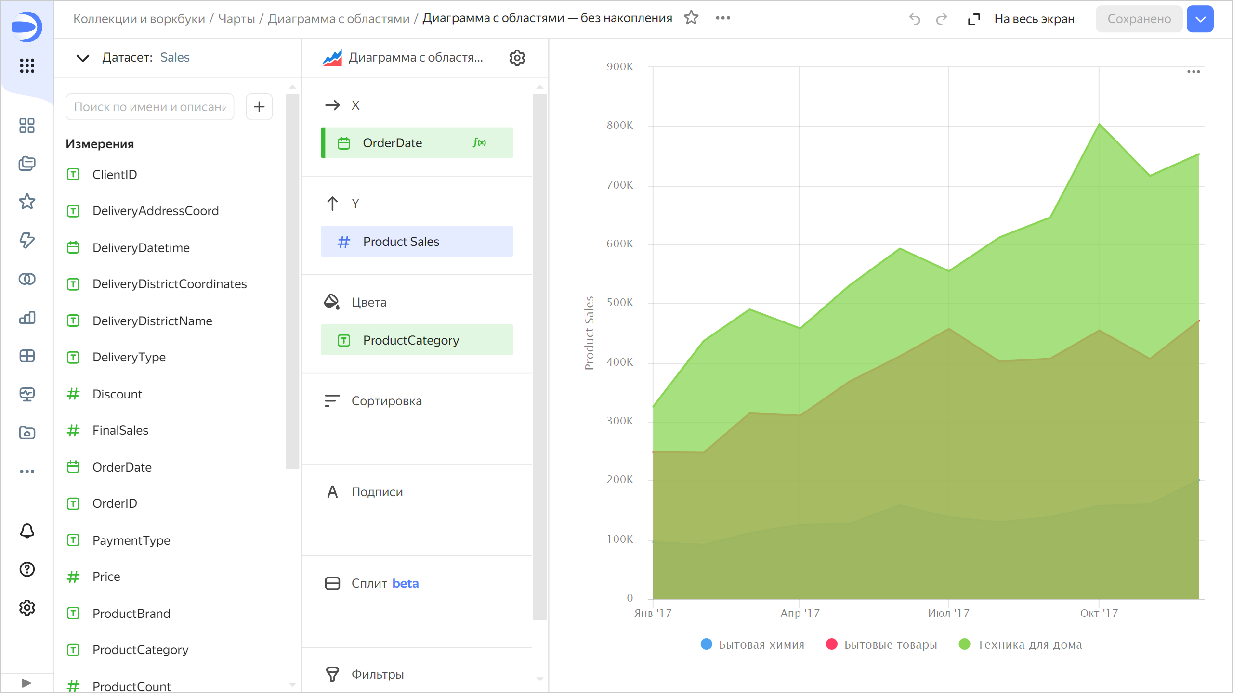
Task: Collapse the dataset panel chevron
Action: point(83,58)
